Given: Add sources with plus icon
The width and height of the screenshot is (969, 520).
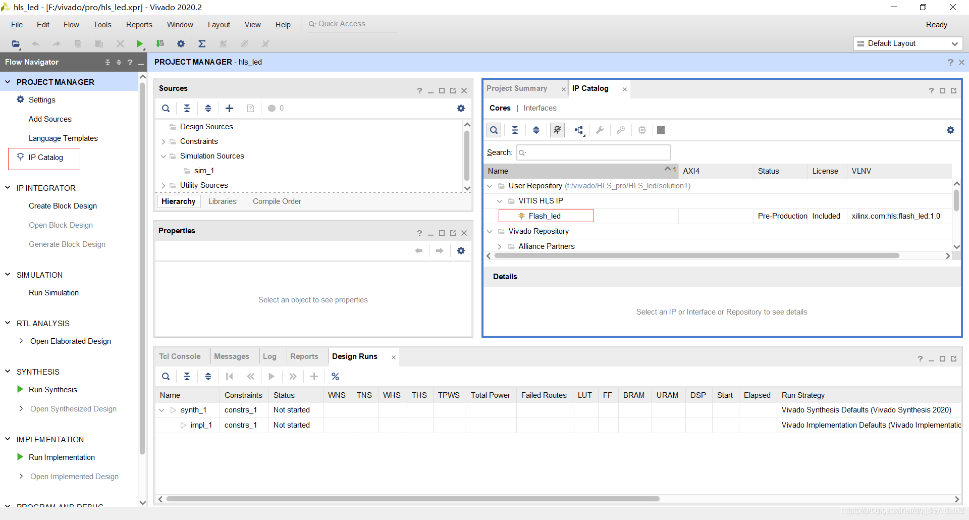Looking at the screenshot, I should pos(229,108).
